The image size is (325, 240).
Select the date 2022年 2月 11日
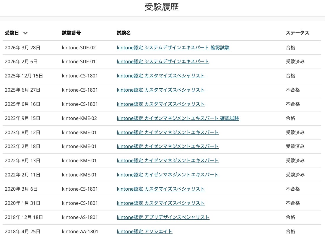coord(22,175)
